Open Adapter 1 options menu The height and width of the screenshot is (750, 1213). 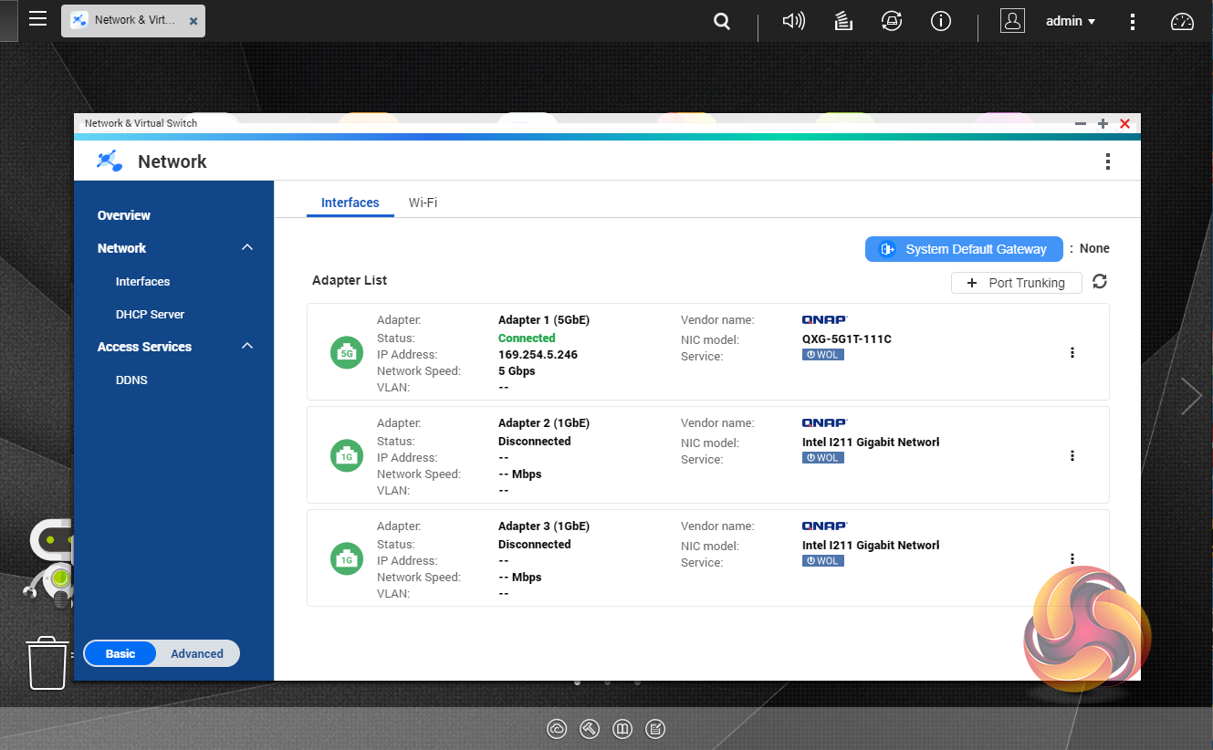point(1072,352)
